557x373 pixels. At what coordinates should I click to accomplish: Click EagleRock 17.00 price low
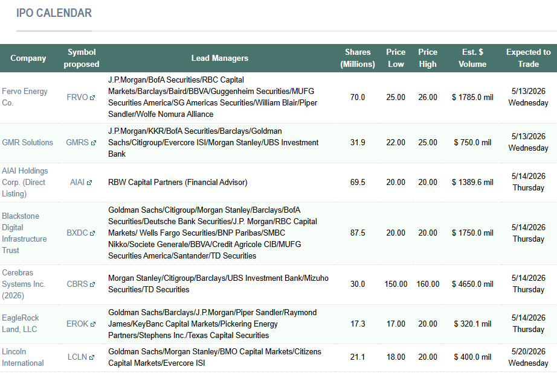396,324
